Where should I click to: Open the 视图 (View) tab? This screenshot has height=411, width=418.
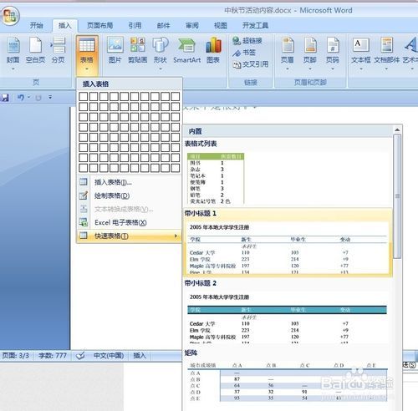pyautogui.click(x=221, y=26)
